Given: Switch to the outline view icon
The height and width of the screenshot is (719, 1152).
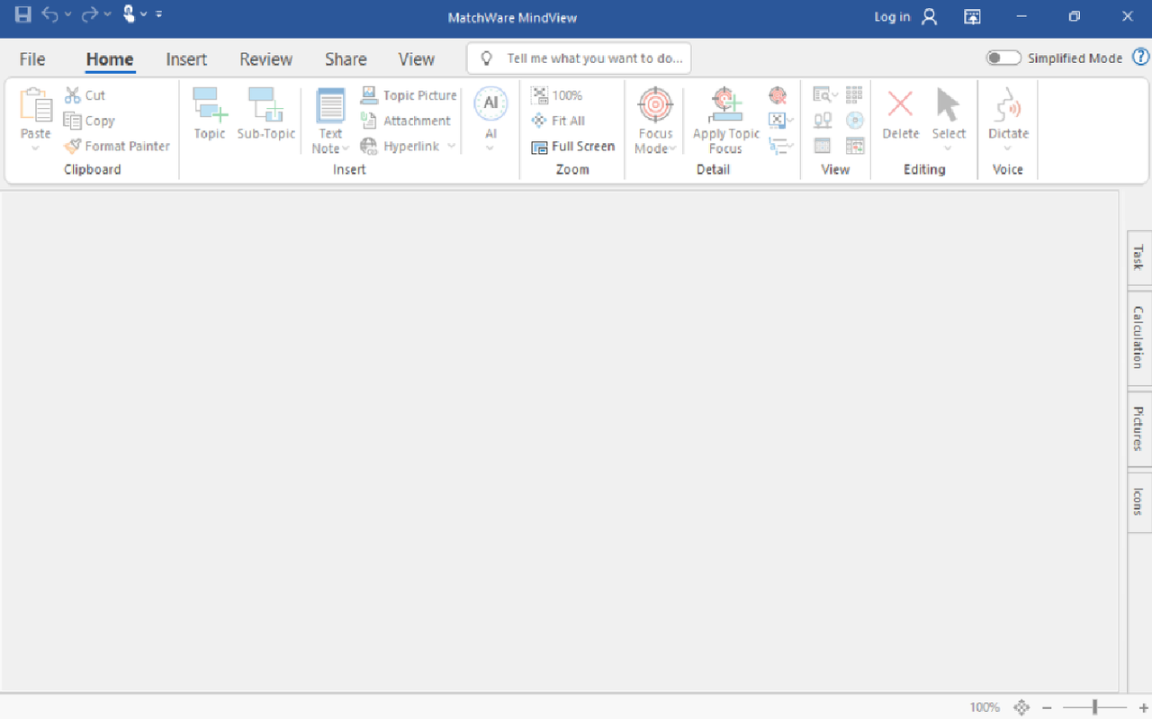Looking at the screenshot, I should point(823,145).
